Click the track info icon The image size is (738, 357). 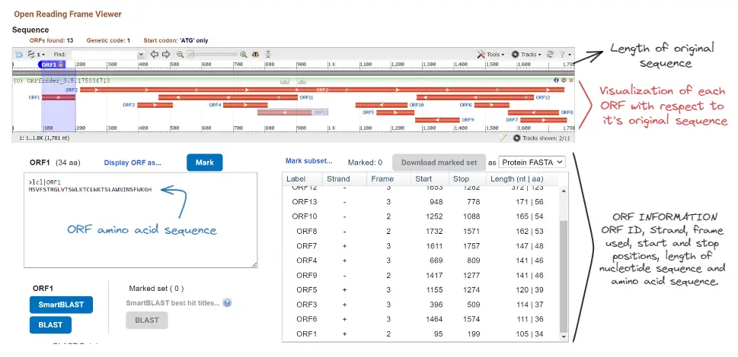[556, 80]
